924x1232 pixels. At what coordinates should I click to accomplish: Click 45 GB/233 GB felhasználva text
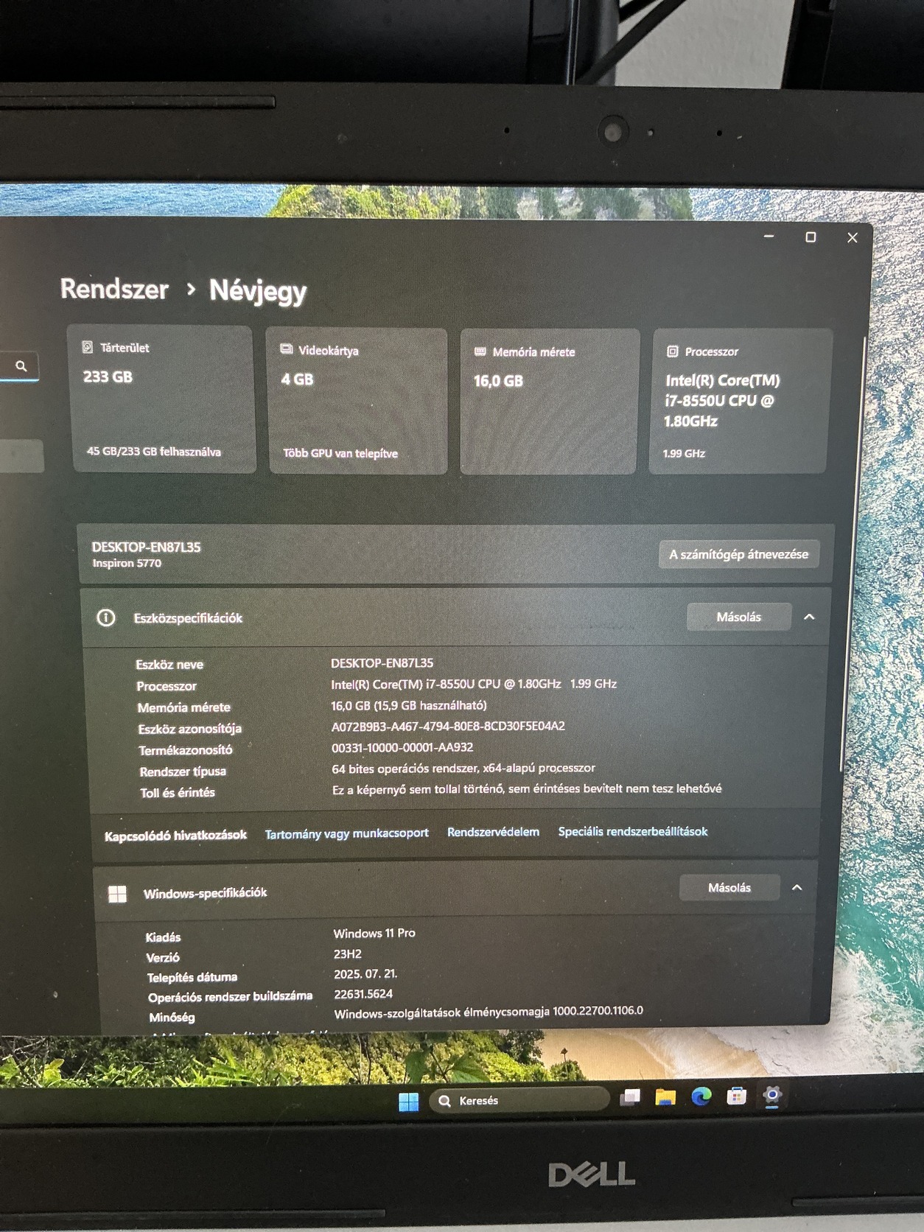point(154,452)
